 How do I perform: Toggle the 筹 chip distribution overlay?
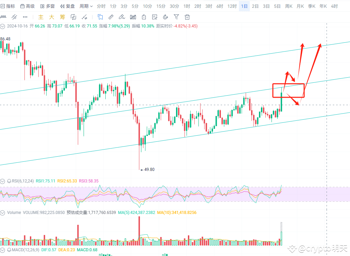[x=62, y=17]
